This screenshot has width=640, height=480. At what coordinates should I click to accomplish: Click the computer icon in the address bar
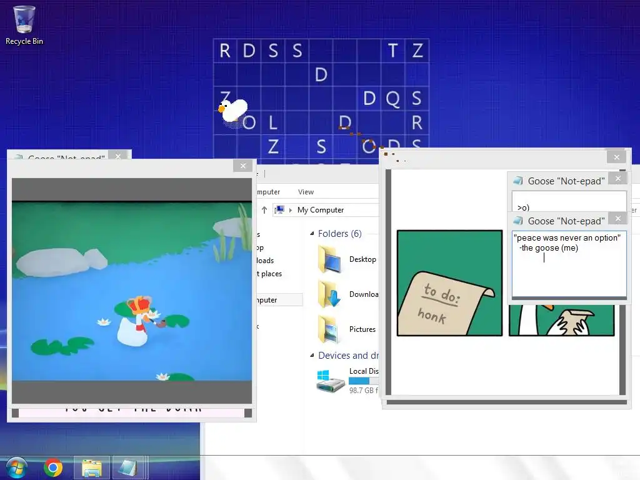[279, 210]
